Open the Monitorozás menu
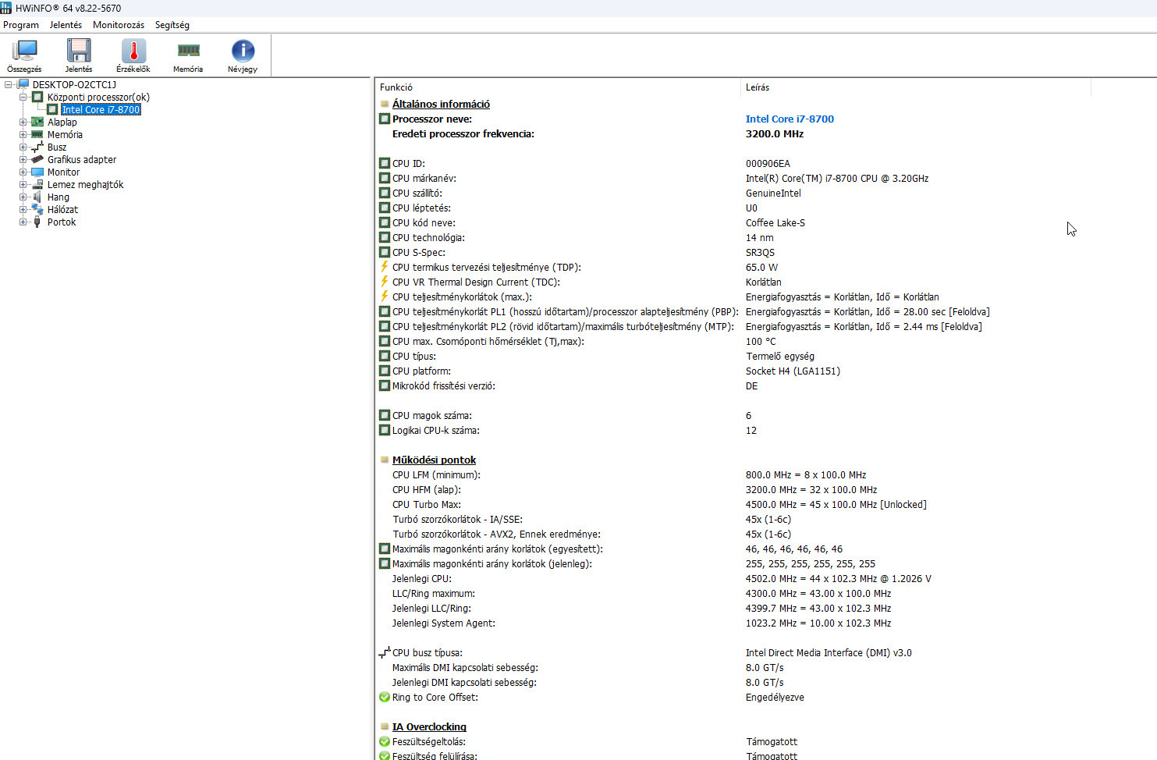Image resolution: width=1157 pixels, height=760 pixels. click(x=118, y=24)
